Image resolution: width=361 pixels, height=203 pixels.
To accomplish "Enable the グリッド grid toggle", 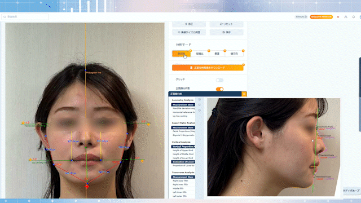I will 219,80.
